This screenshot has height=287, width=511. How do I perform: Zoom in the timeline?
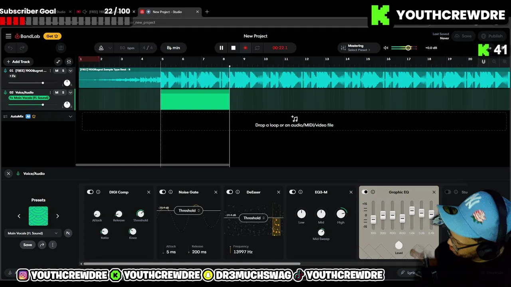[x=505, y=62]
